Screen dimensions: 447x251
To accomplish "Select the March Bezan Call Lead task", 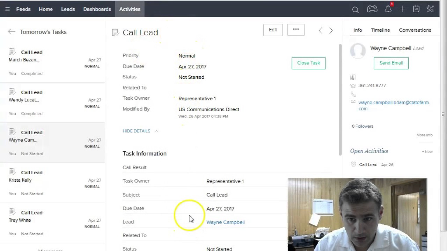I will (52, 63).
